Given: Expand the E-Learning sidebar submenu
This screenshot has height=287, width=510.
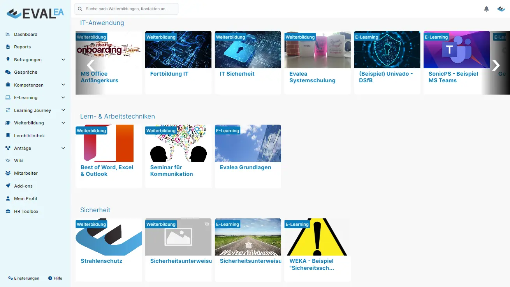Looking at the screenshot, I should click(x=63, y=97).
